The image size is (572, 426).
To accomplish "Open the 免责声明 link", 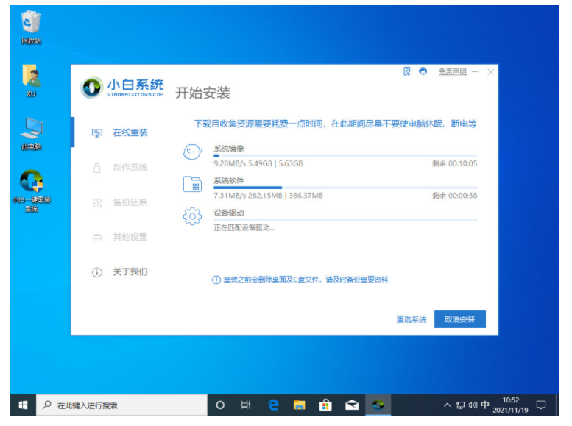I will pyautogui.click(x=452, y=71).
